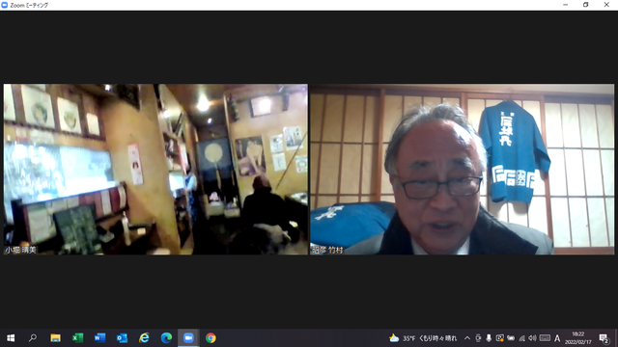Open the touch keyboard tray icon
This screenshot has height=347, width=618.
[545, 338]
